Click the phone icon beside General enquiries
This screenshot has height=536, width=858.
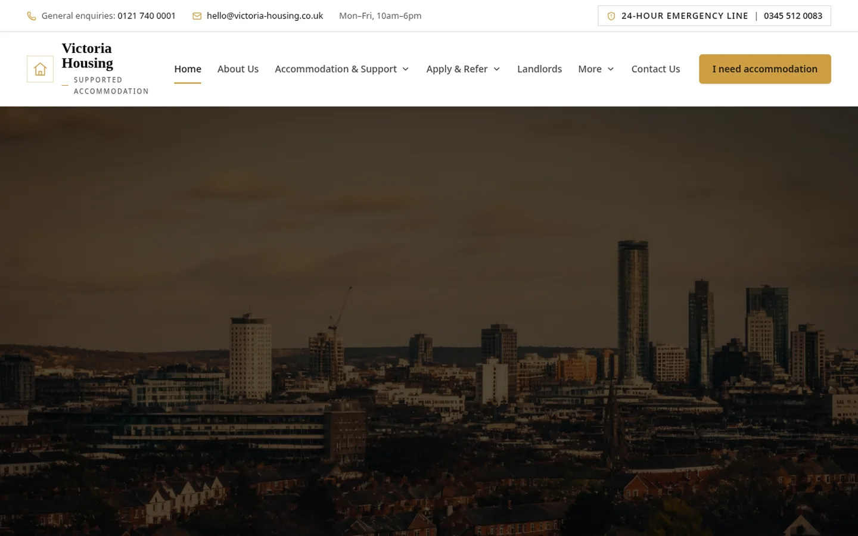[x=32, y=16]
